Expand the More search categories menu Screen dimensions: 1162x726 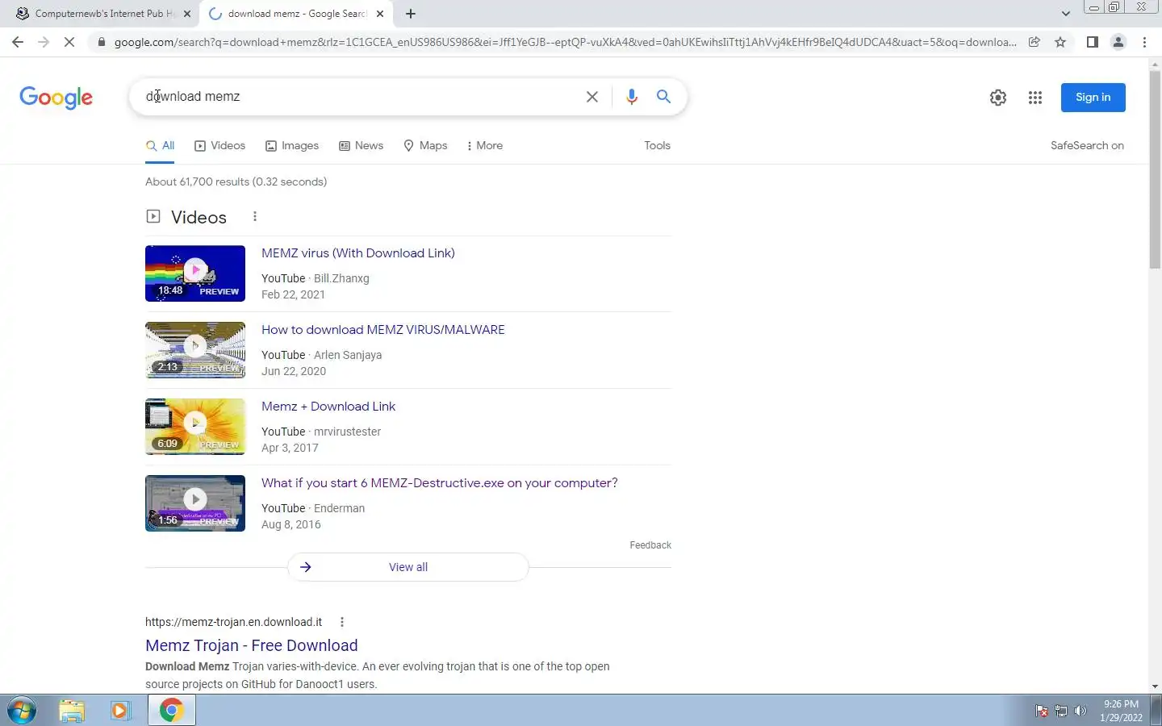click(485, 146)
